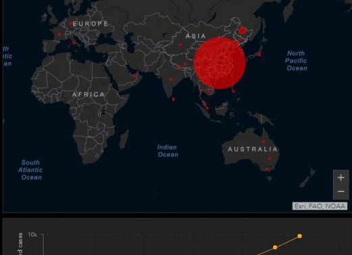This screenshot has width=352, height=255.
Task: Click the 10k axis label on chart
Action: point(32,235)
